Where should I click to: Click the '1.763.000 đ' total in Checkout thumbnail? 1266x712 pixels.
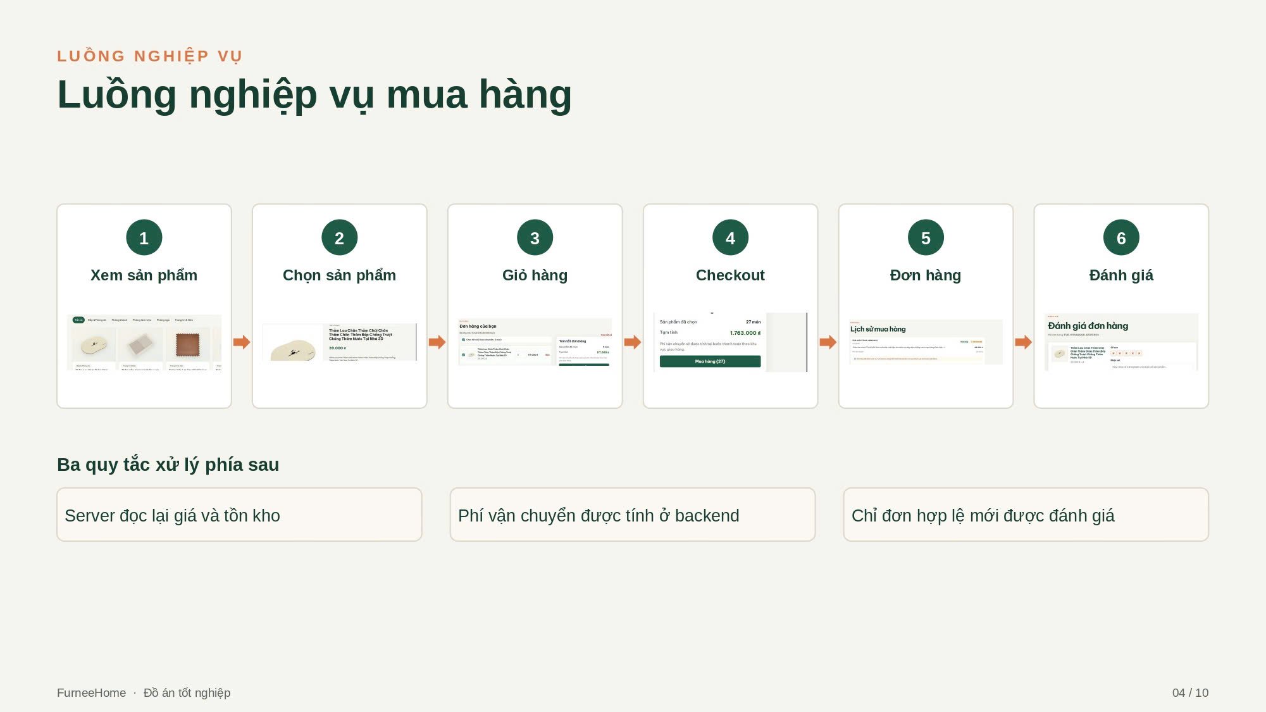(x=745, y=333)
